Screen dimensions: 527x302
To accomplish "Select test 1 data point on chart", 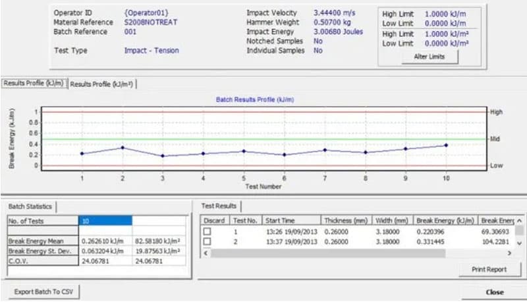I will 82,154.
